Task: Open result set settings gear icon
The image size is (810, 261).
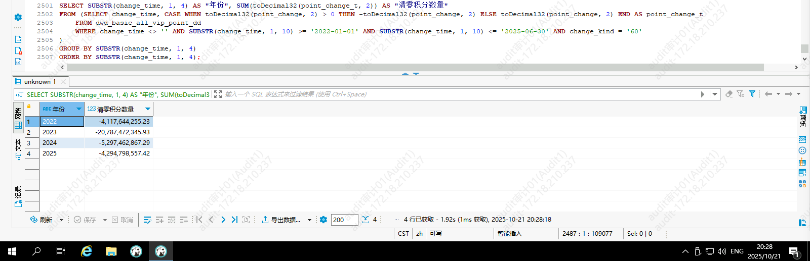Action: [323, 220]
